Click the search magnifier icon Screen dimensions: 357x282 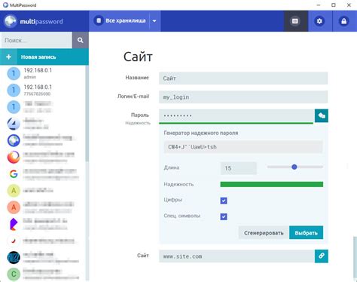[x=81, y=40]
